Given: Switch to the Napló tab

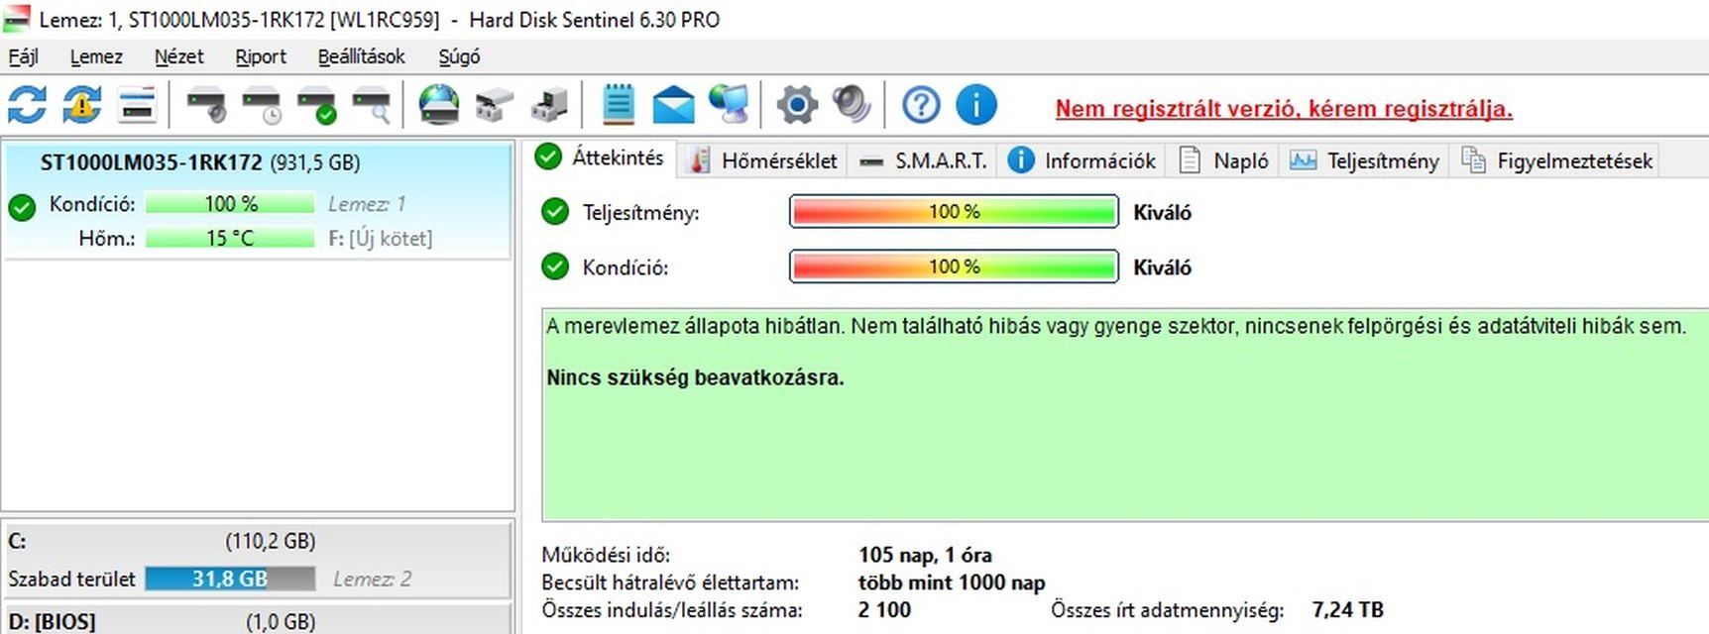Looking at the screenshot, I should click(x=1223, y=160).
